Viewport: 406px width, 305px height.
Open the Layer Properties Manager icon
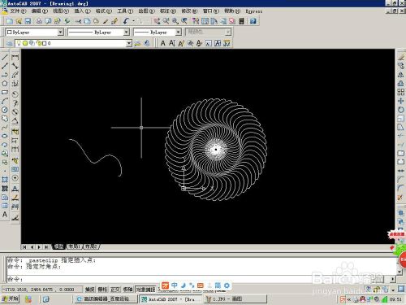(9, 43)
